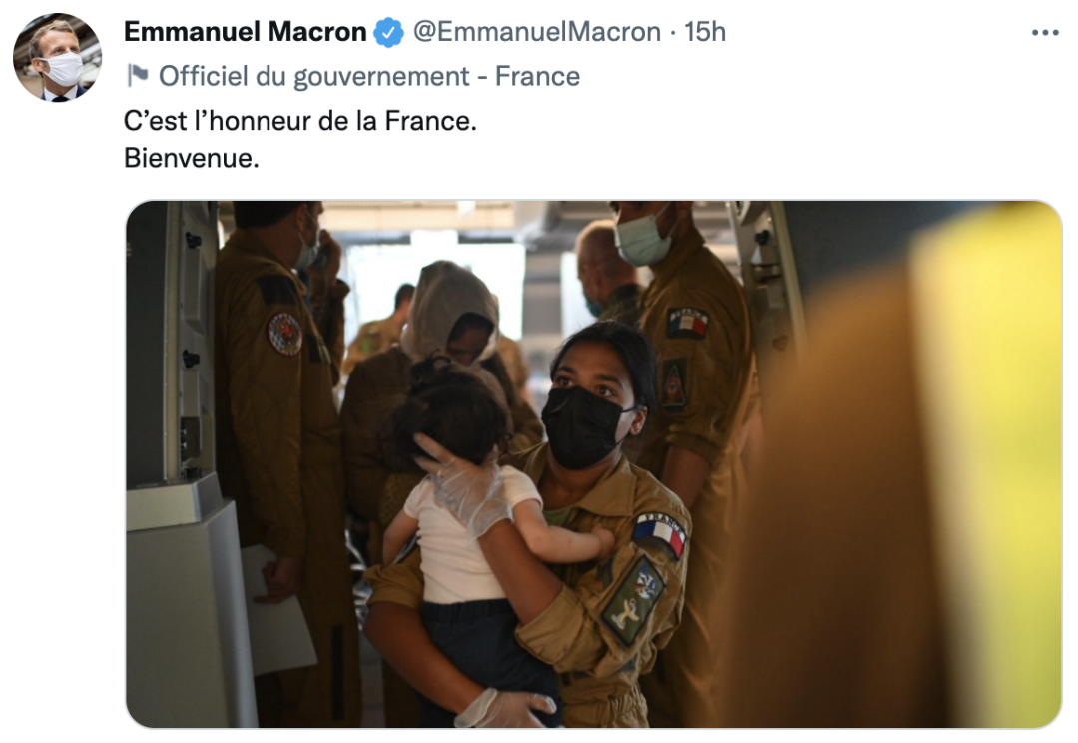Click the flag patch on standing man's sleeve
Screen dimensions: 1078x743
pos(688,322)
